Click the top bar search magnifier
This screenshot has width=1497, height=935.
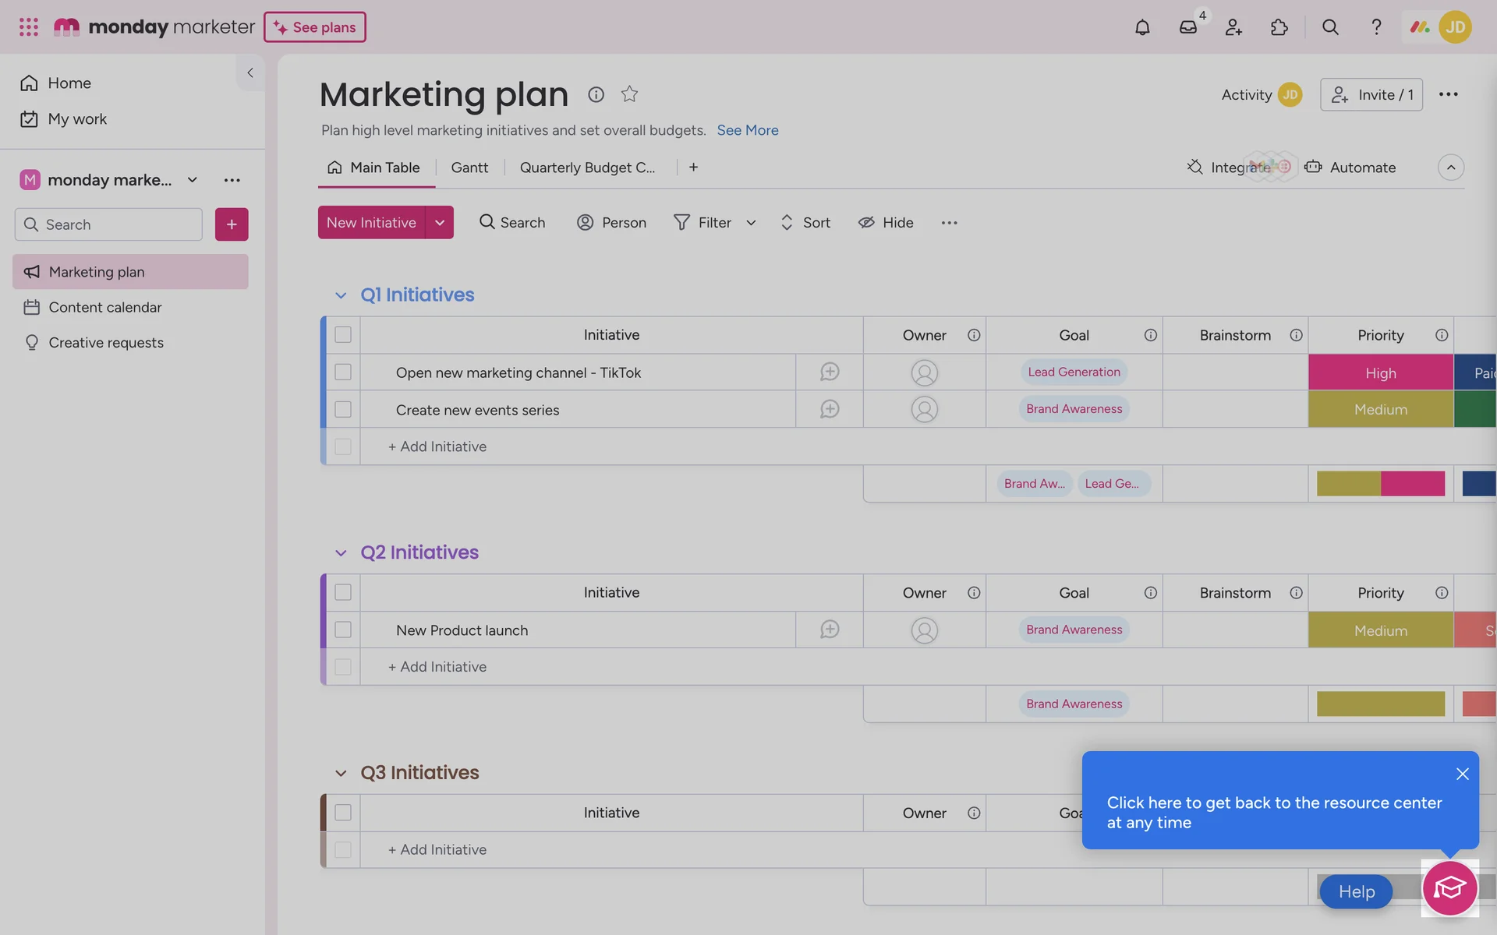pos(1330,27)
